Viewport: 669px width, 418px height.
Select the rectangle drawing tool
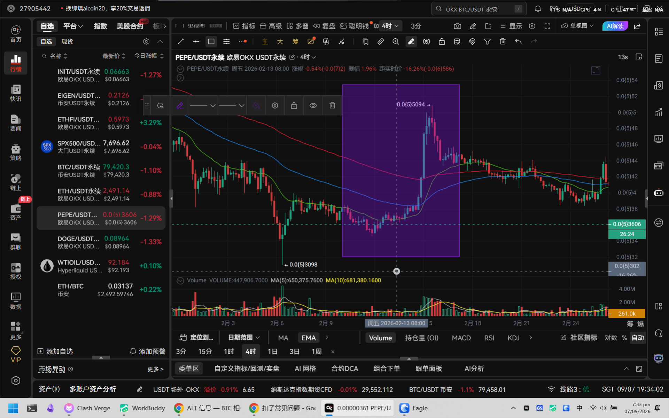point(211,41)
